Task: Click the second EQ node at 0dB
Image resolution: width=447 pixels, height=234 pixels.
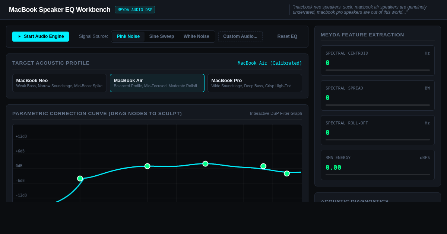Action: point(148,166)
